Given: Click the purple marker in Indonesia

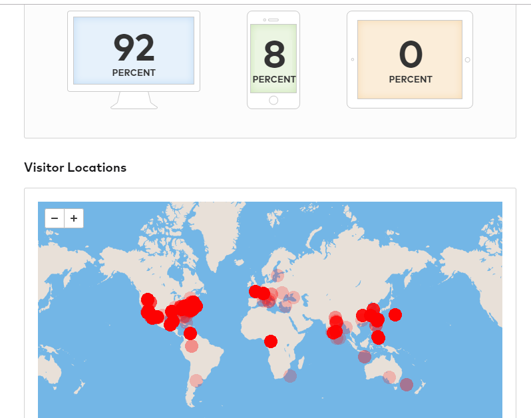Looking at the screenshot, I should 365,356.
